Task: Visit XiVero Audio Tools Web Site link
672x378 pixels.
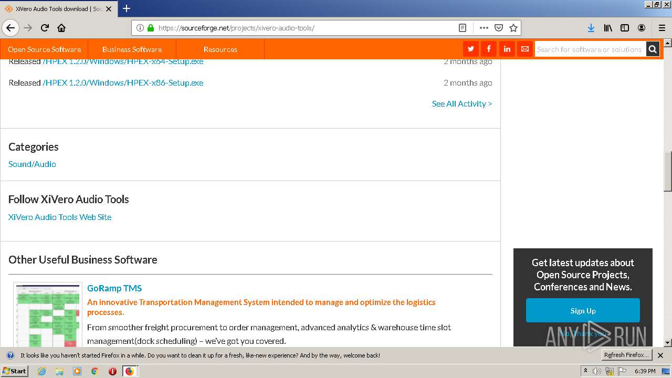Action: (60, 217)
